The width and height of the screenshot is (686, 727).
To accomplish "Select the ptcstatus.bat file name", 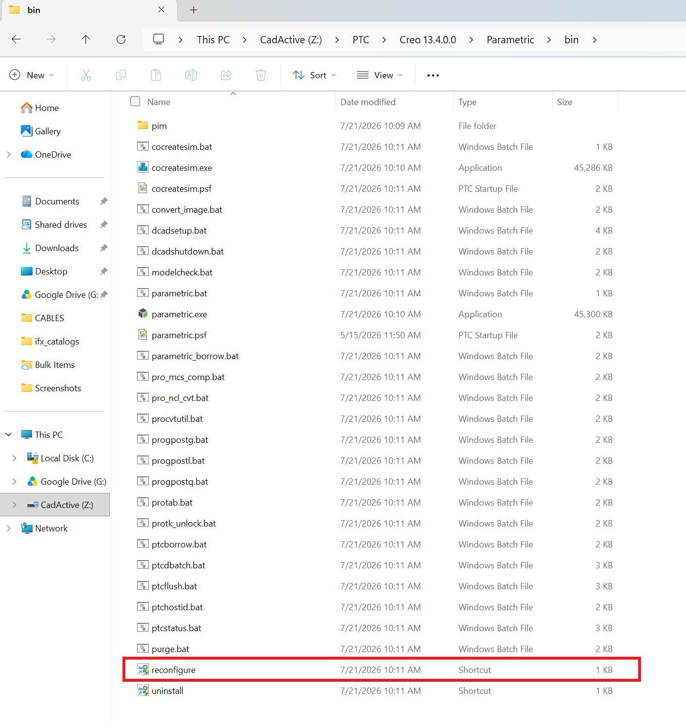I will tap(176, 628).
